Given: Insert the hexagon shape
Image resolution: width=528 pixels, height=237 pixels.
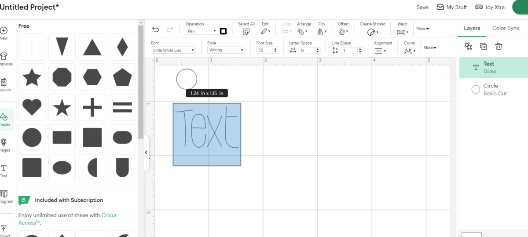Looking at the screenshot, I should pyautogui.click(x=92, y=77).
